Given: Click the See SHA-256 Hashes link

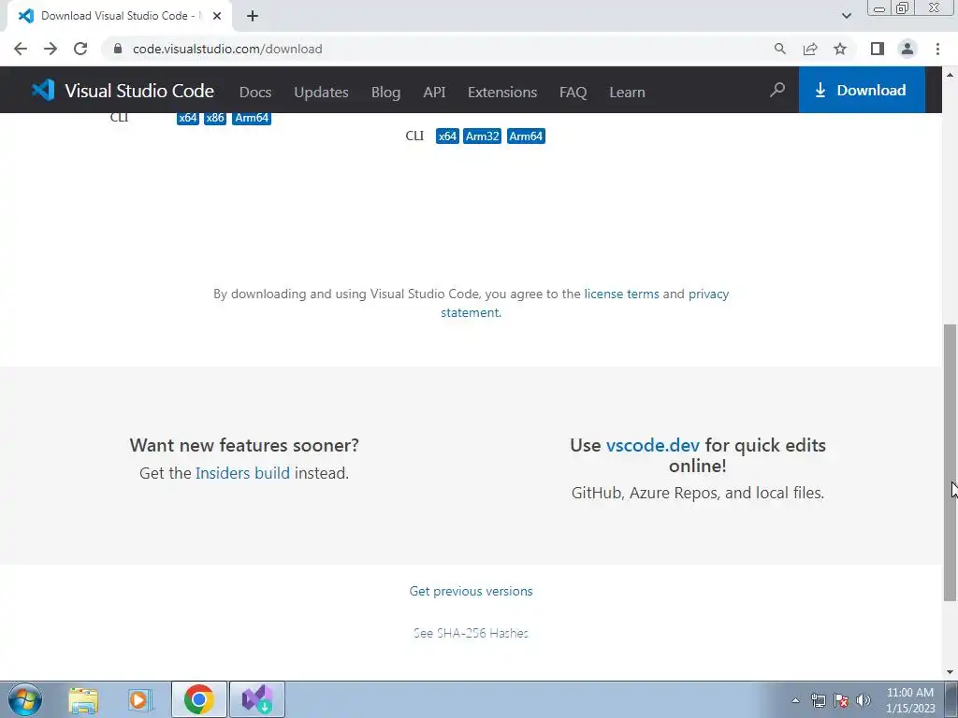Looking at the screenshot, I should (471, 633).
